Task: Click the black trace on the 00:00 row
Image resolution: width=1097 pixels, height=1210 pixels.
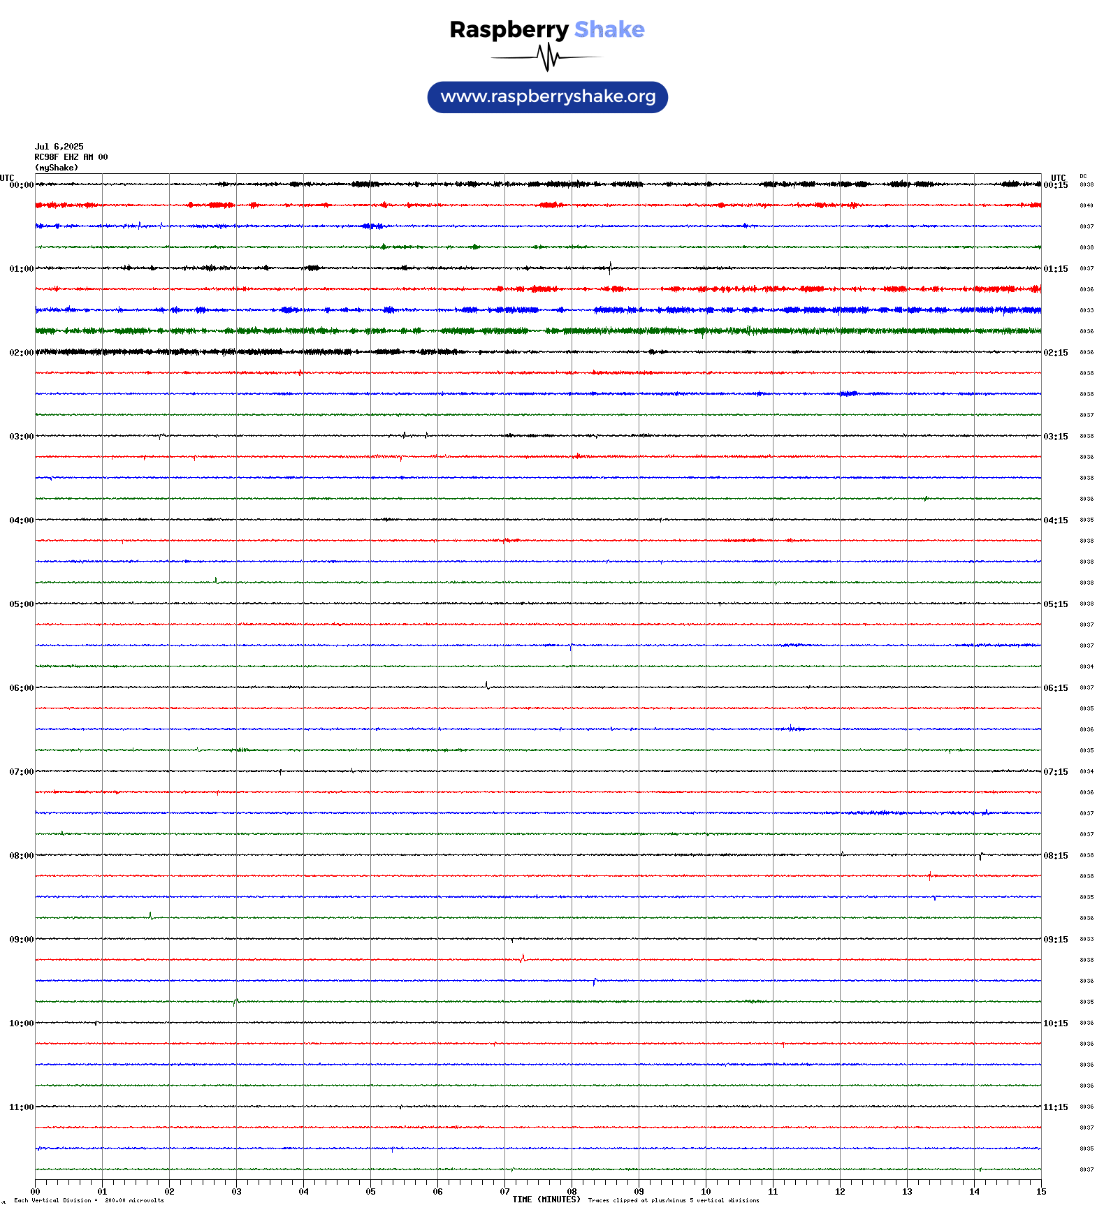Action: (538, 184)
